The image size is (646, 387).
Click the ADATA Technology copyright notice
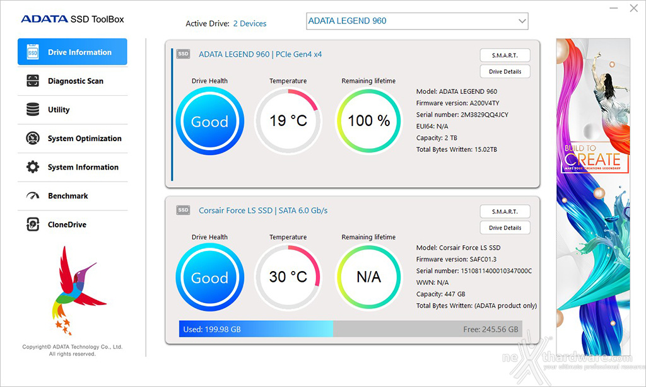coord(73,350)
